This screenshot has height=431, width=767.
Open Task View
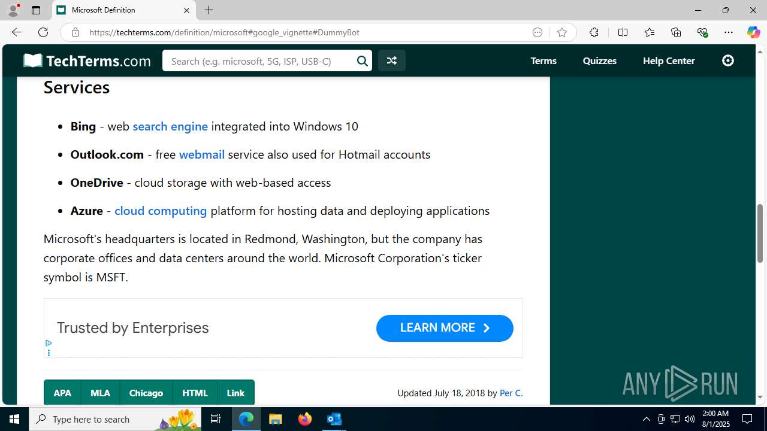coord(216,419)
